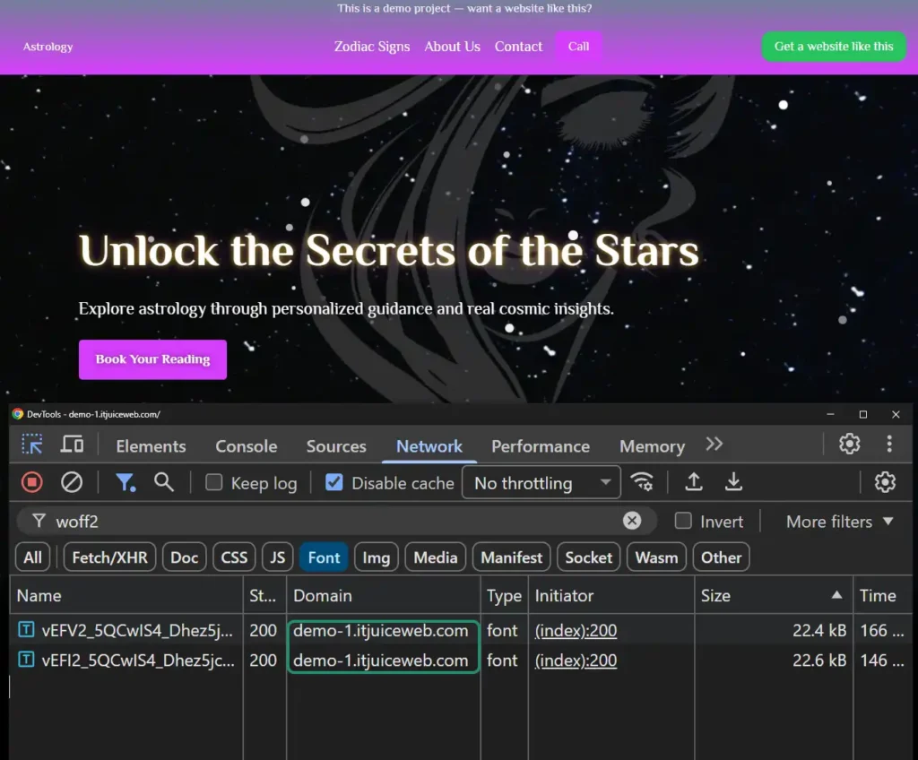Select the vEFV2_5QCwIS4_Dhez5j request row

[x=461, y=630]
